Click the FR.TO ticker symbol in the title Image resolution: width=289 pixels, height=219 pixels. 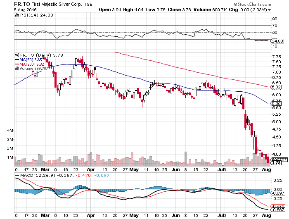point(22,4)
